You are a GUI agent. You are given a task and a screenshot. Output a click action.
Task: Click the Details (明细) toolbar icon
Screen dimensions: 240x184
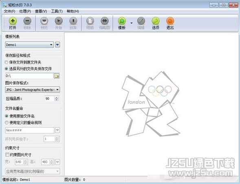[x=90, y=21]
